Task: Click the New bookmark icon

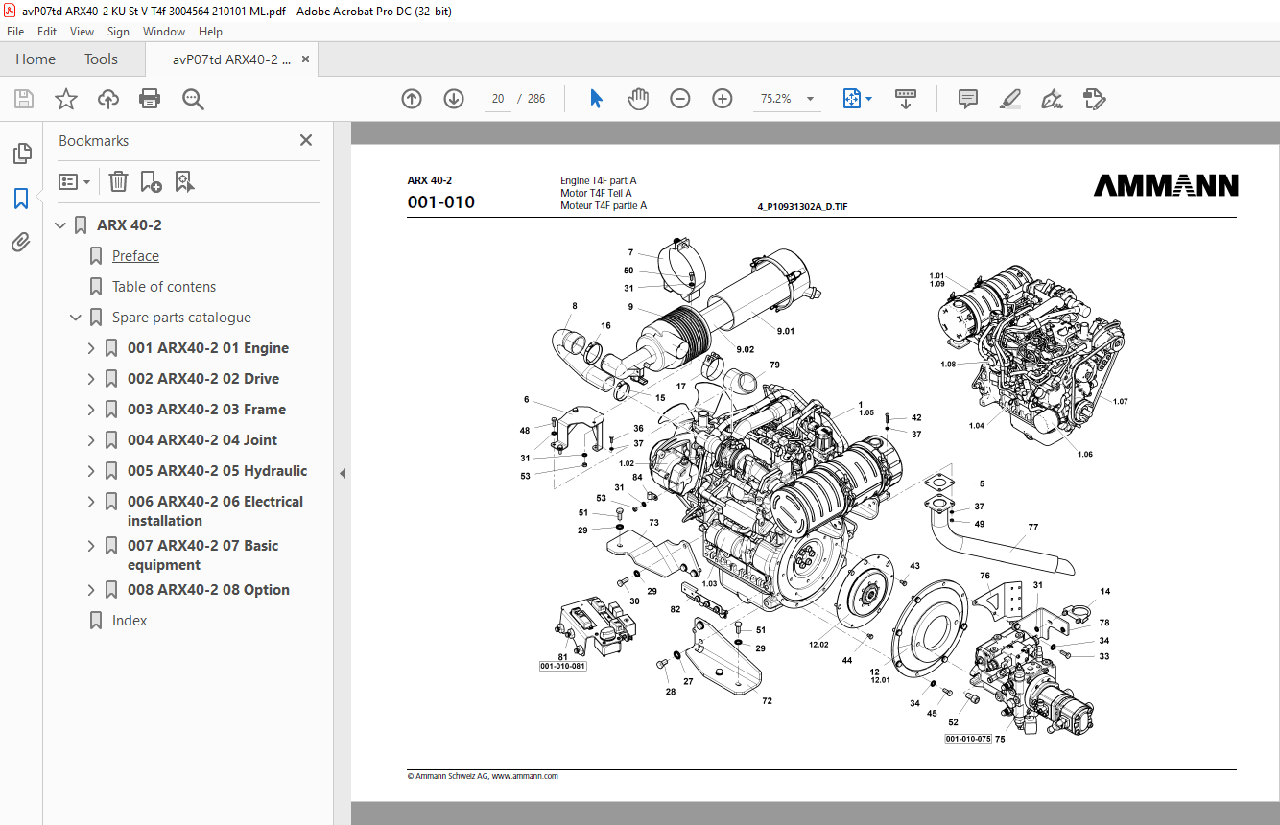Action: coord(151,181)
